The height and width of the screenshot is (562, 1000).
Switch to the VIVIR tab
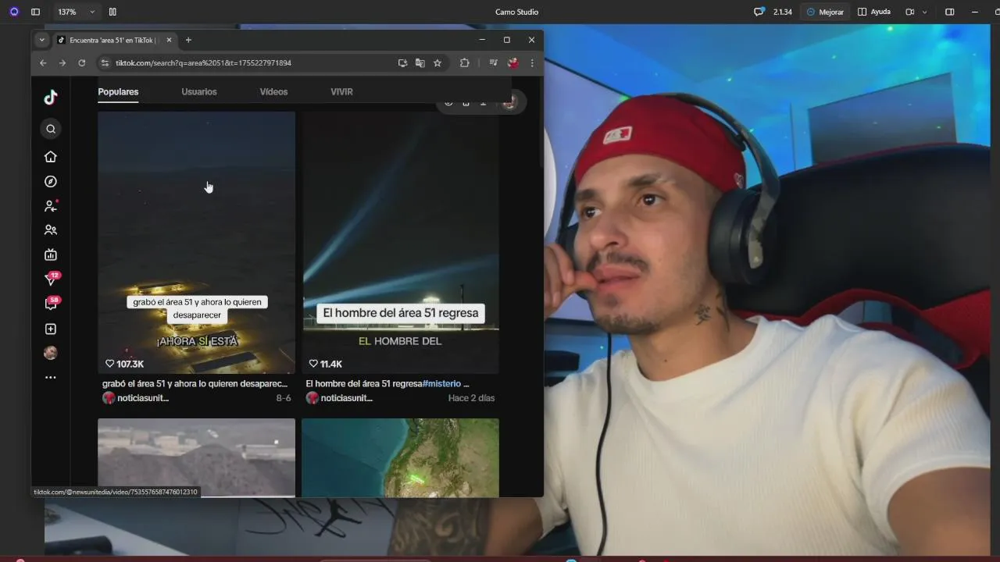pos(341,91)
